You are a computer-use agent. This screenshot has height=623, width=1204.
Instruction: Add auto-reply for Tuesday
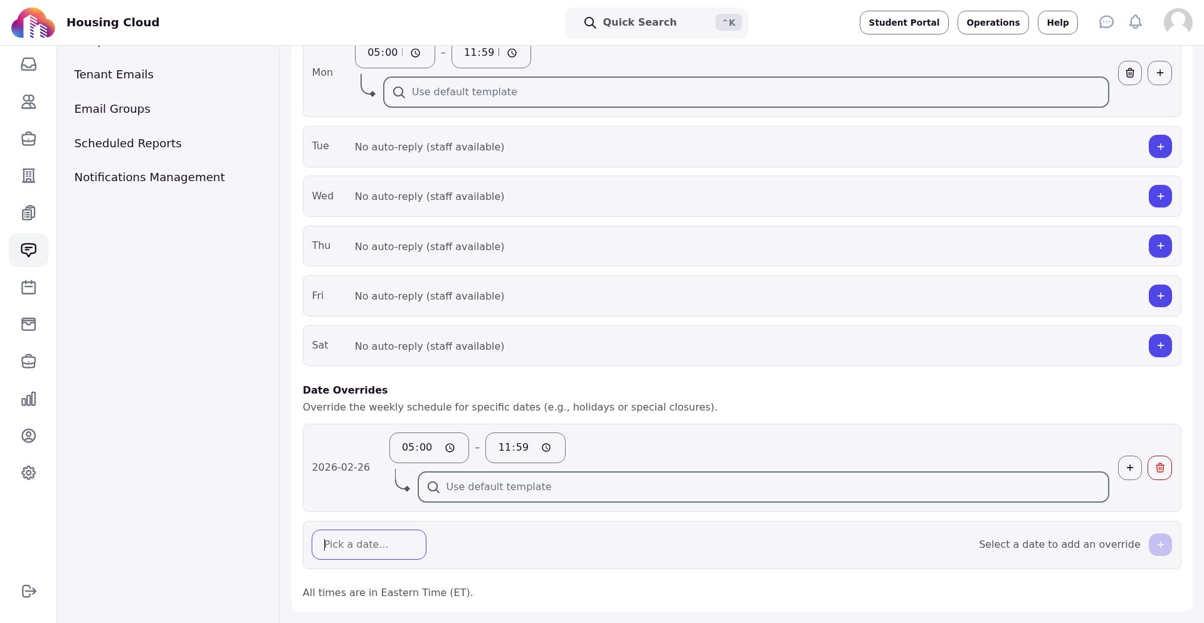tap(1160, 147)
